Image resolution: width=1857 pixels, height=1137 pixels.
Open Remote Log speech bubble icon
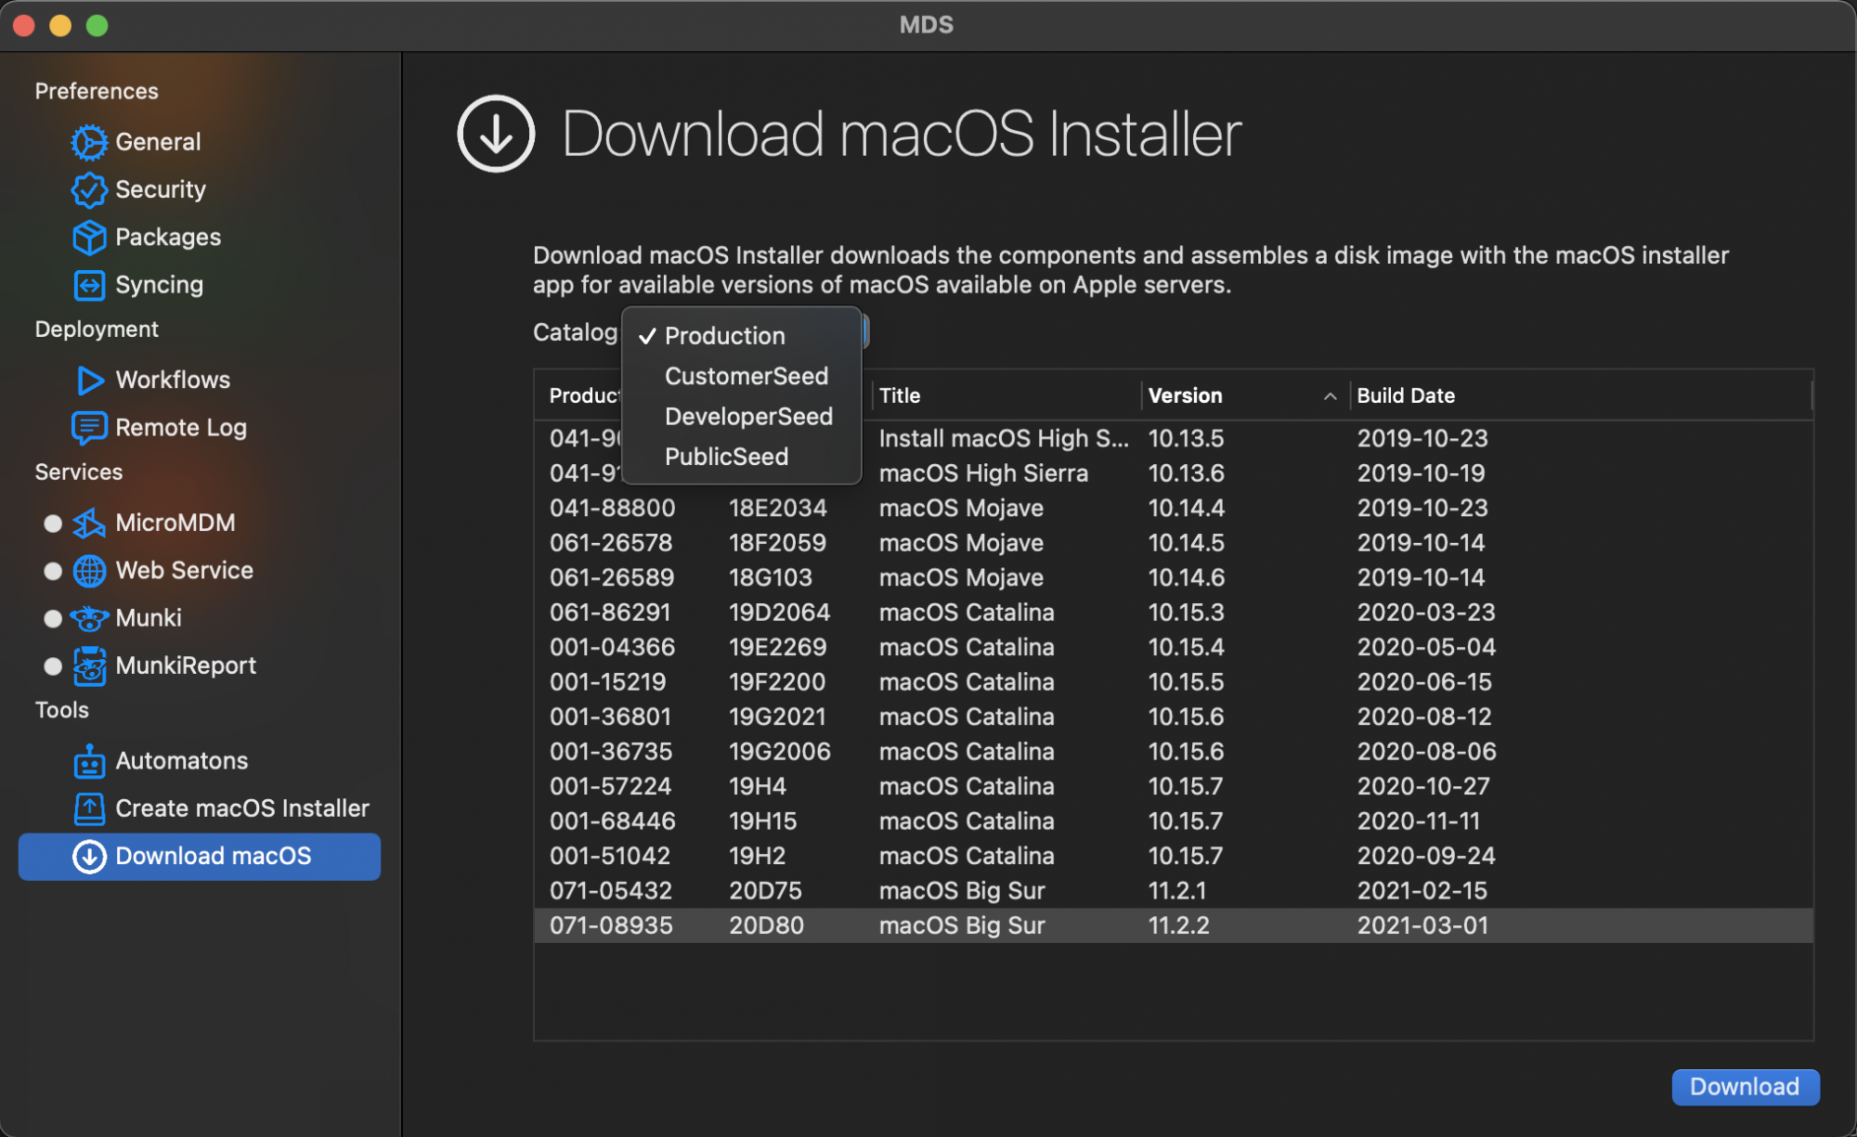pyautogui.click(x=89, y=428)
